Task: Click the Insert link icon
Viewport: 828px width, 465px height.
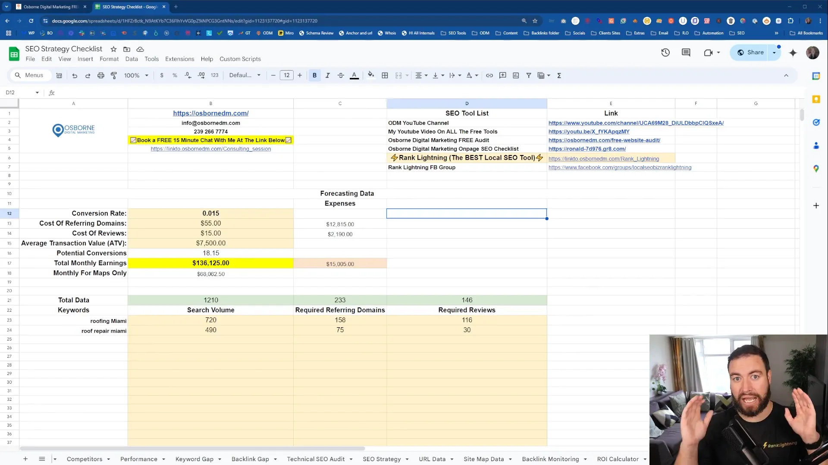Action: click(x=489, y=75)
